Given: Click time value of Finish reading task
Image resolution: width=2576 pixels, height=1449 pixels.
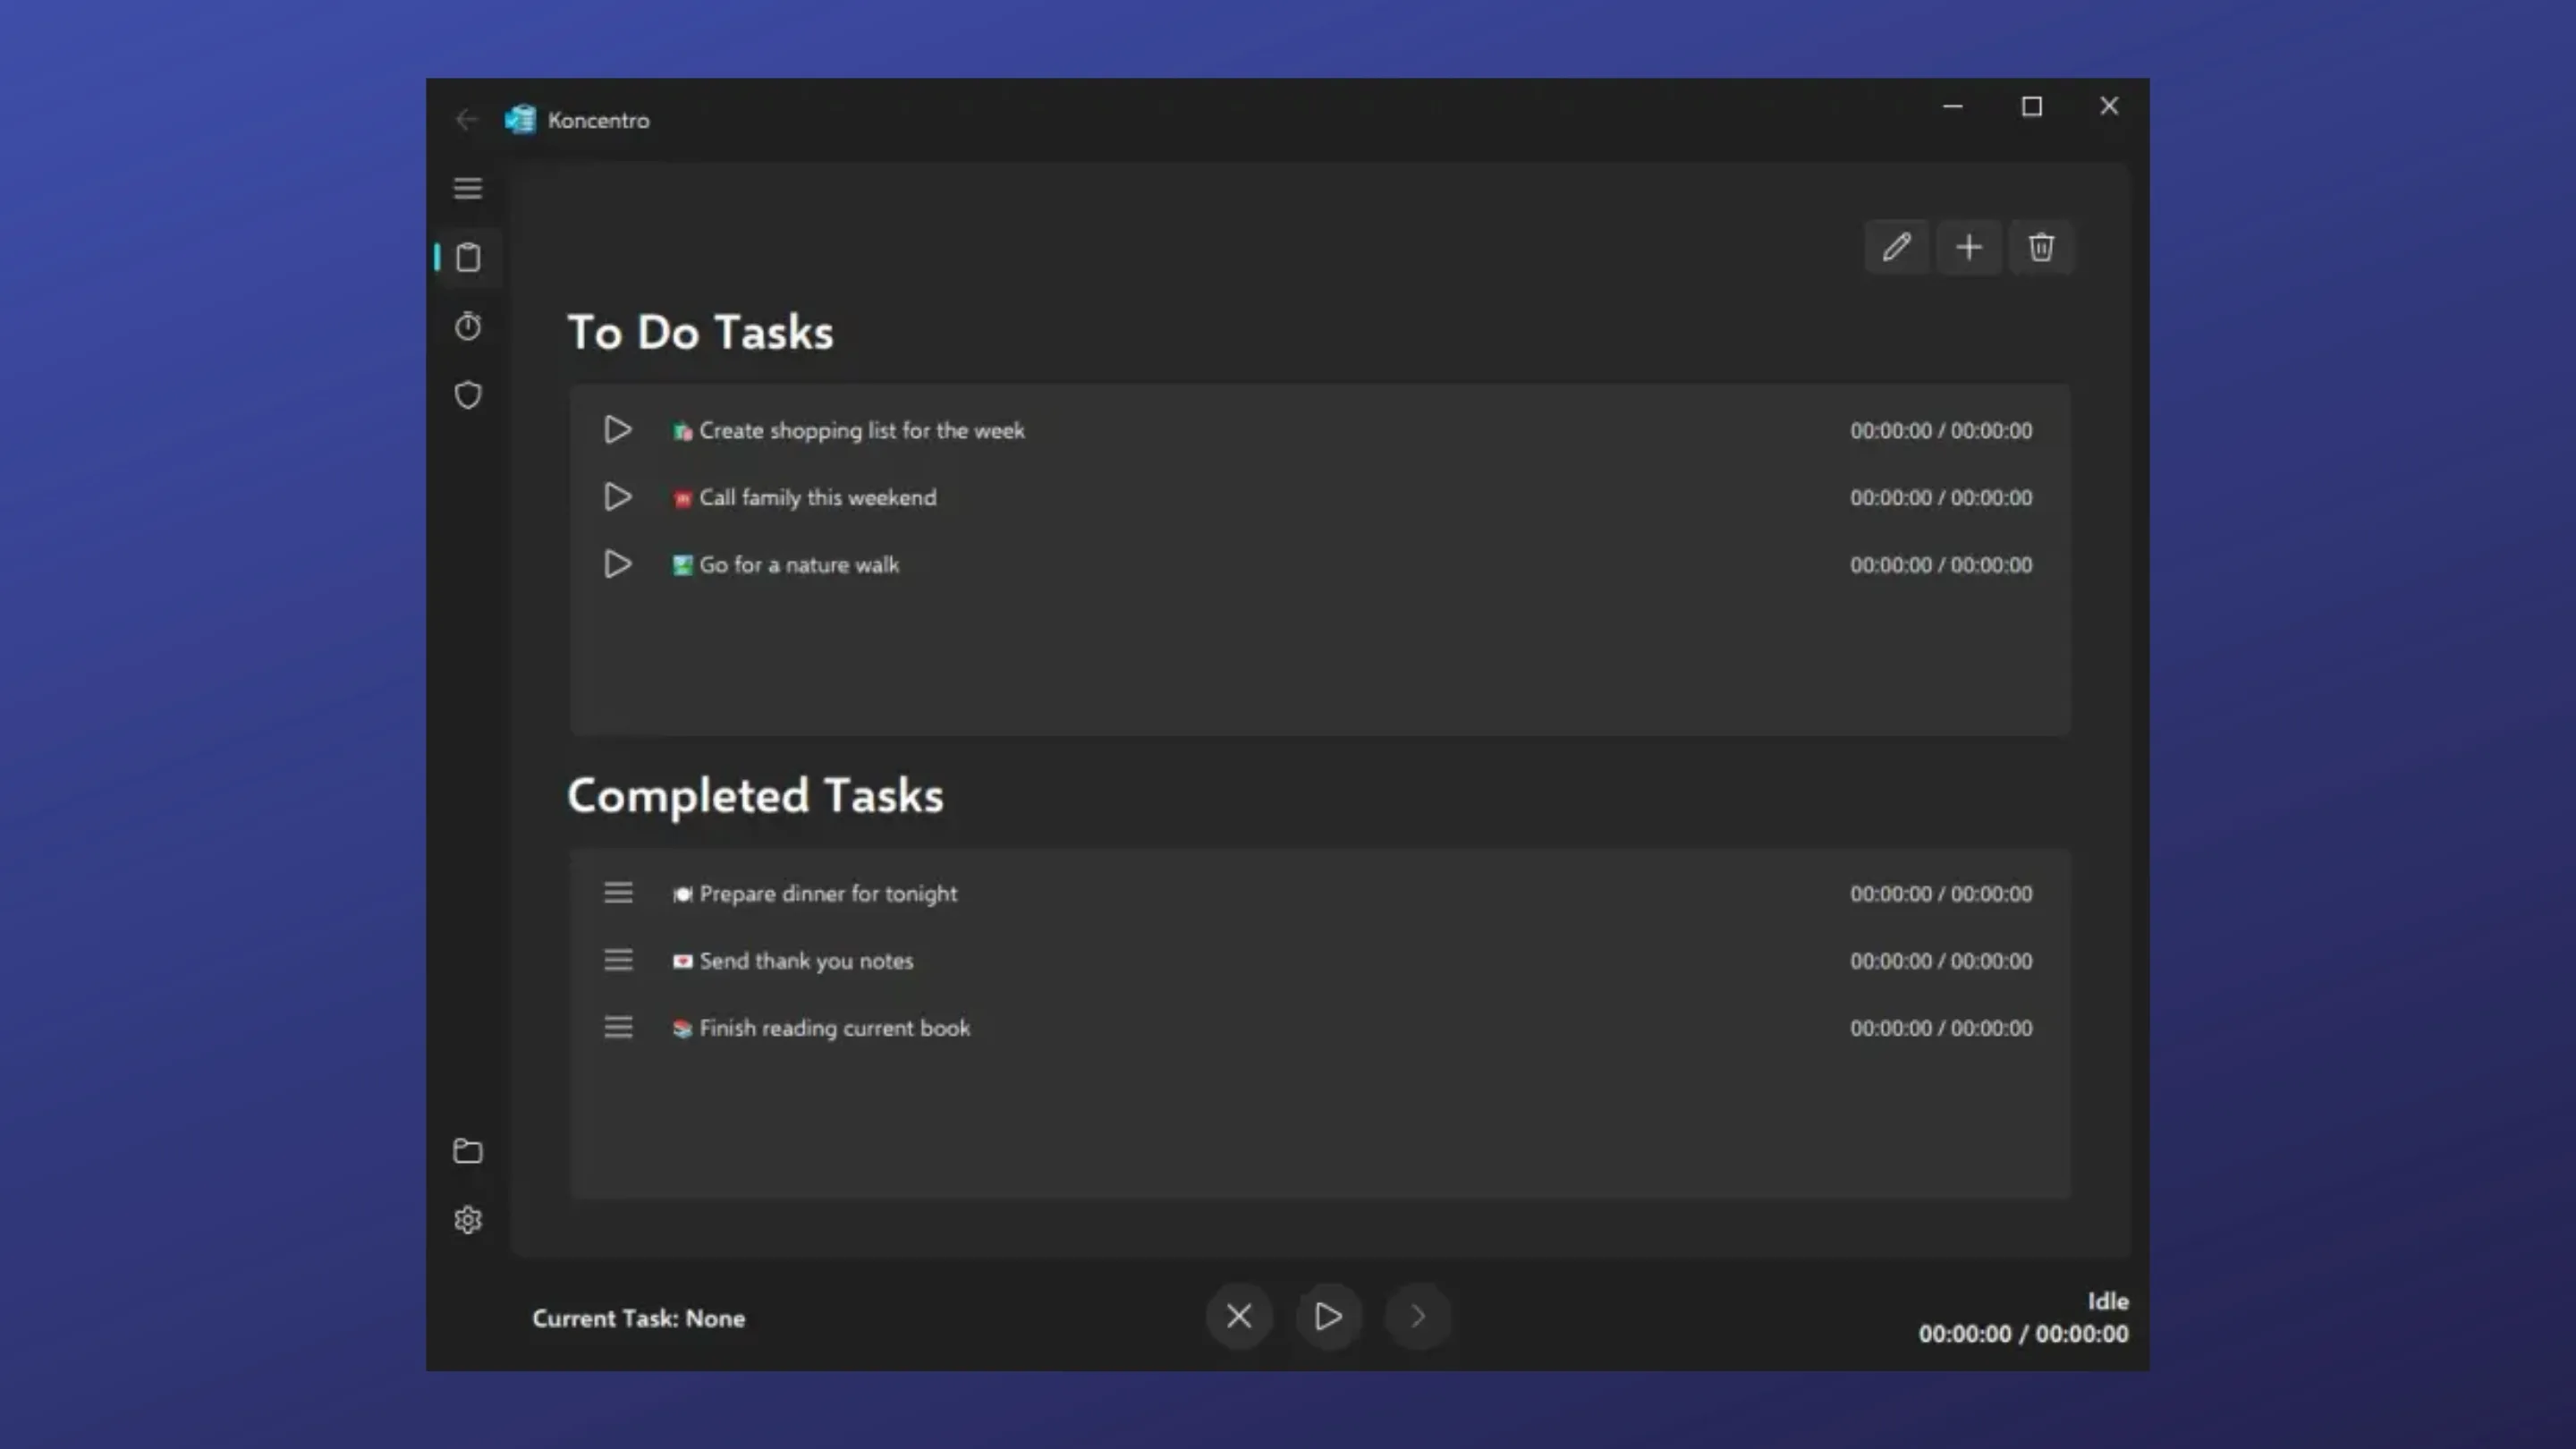Looking at the screenshot, I should 1941,1028.
